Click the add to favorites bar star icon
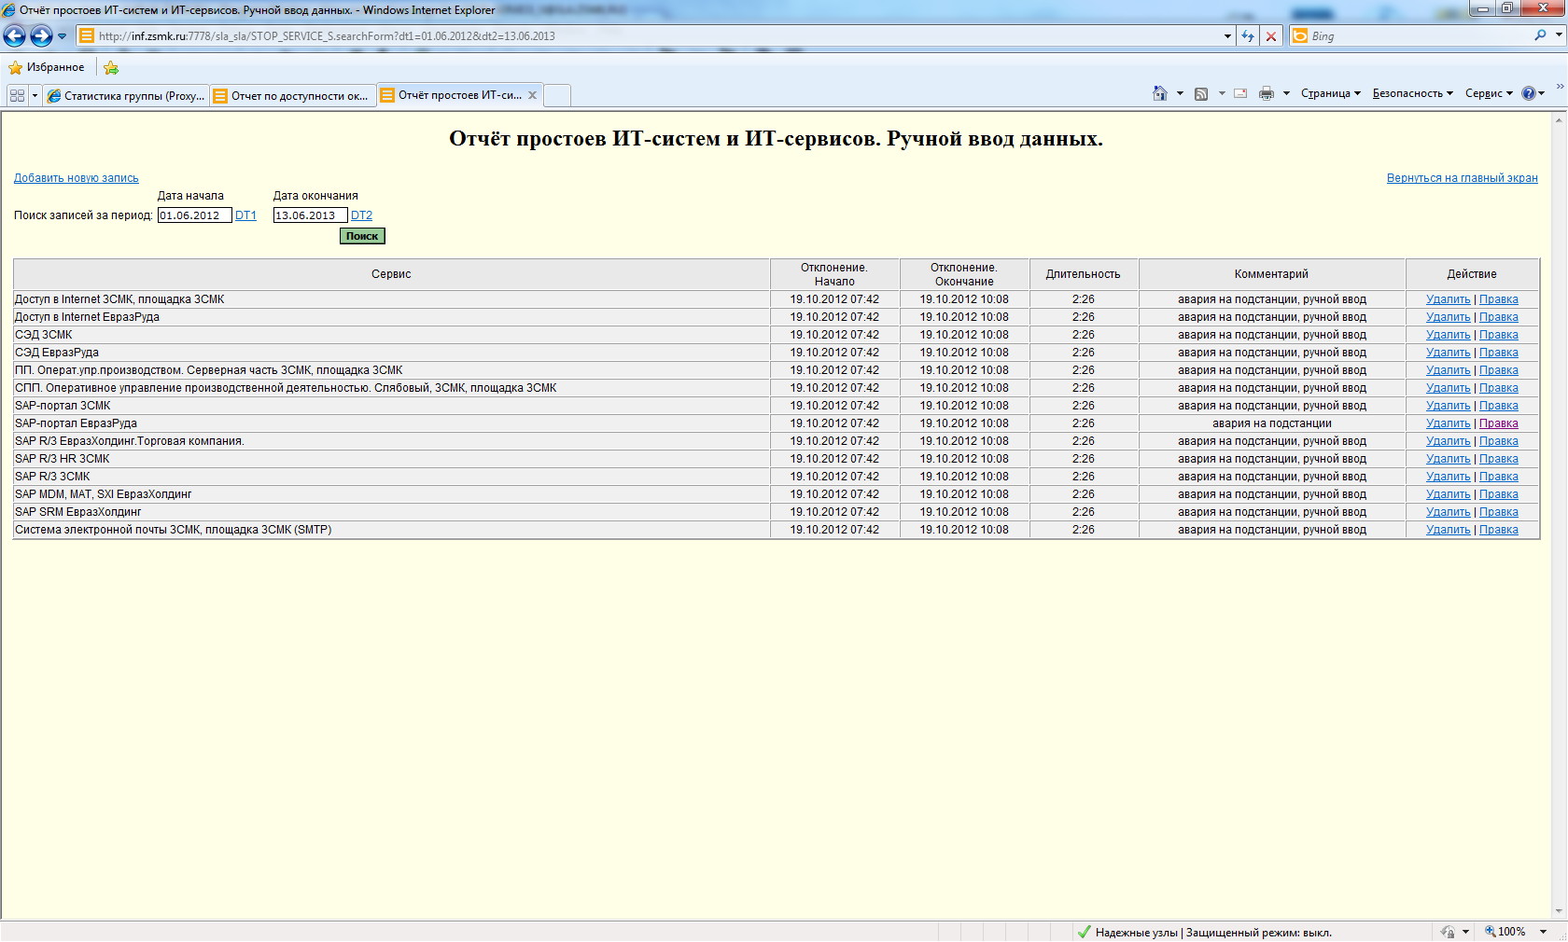This screenshot has width=1568, height=942. click(x=111, y=67)
